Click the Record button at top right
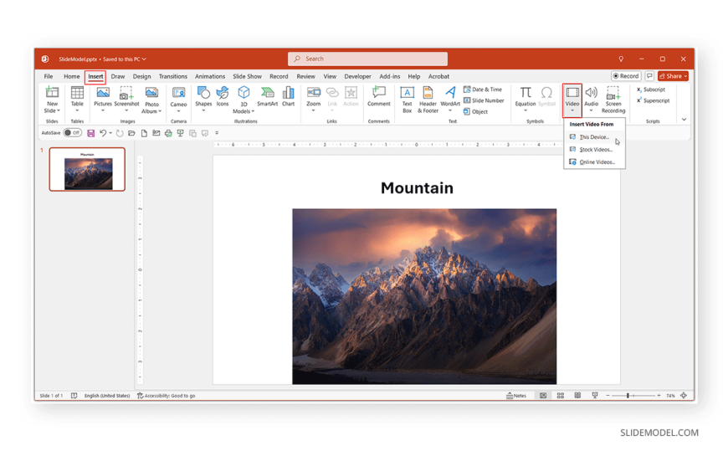728x451 pixels. point(626,76)
